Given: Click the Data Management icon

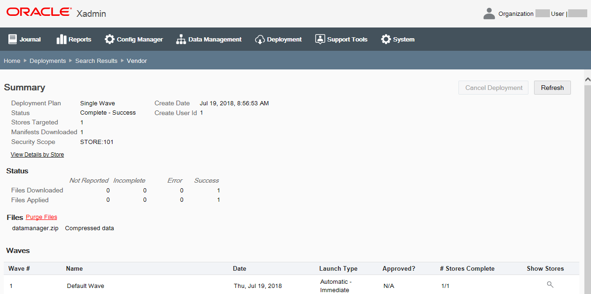Looking at the screenshot, I should click(x=180, y=39).
